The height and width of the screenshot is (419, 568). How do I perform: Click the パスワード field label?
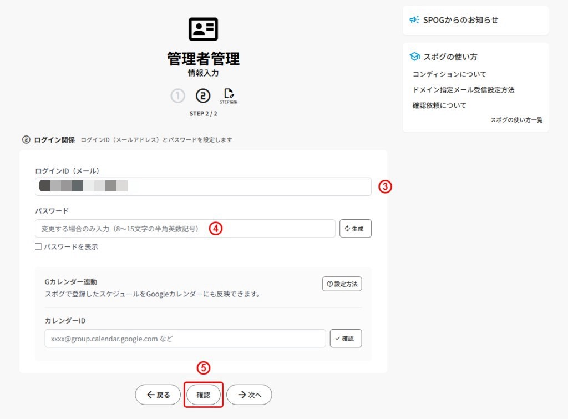pos(52,210)
